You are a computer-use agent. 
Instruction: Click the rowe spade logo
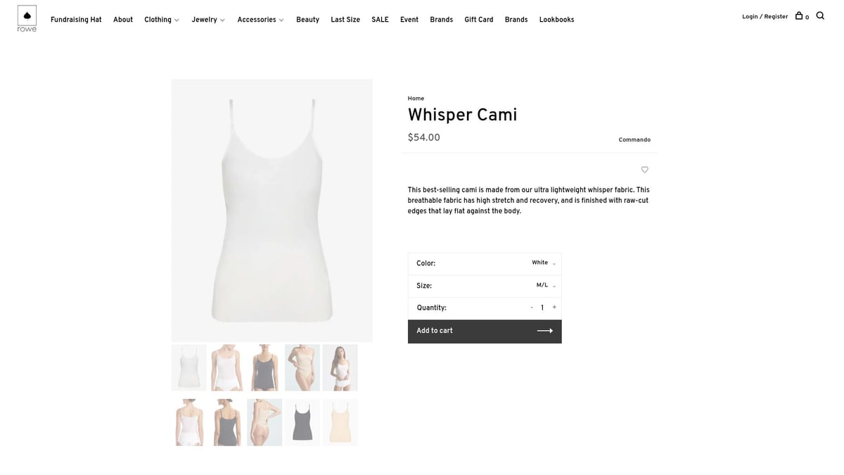[27, 19]
